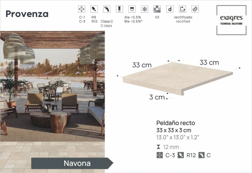This screenshot has width=252, height=173.
Task: Click the stair tread tile illustration
Action: [x=178, y=79]
